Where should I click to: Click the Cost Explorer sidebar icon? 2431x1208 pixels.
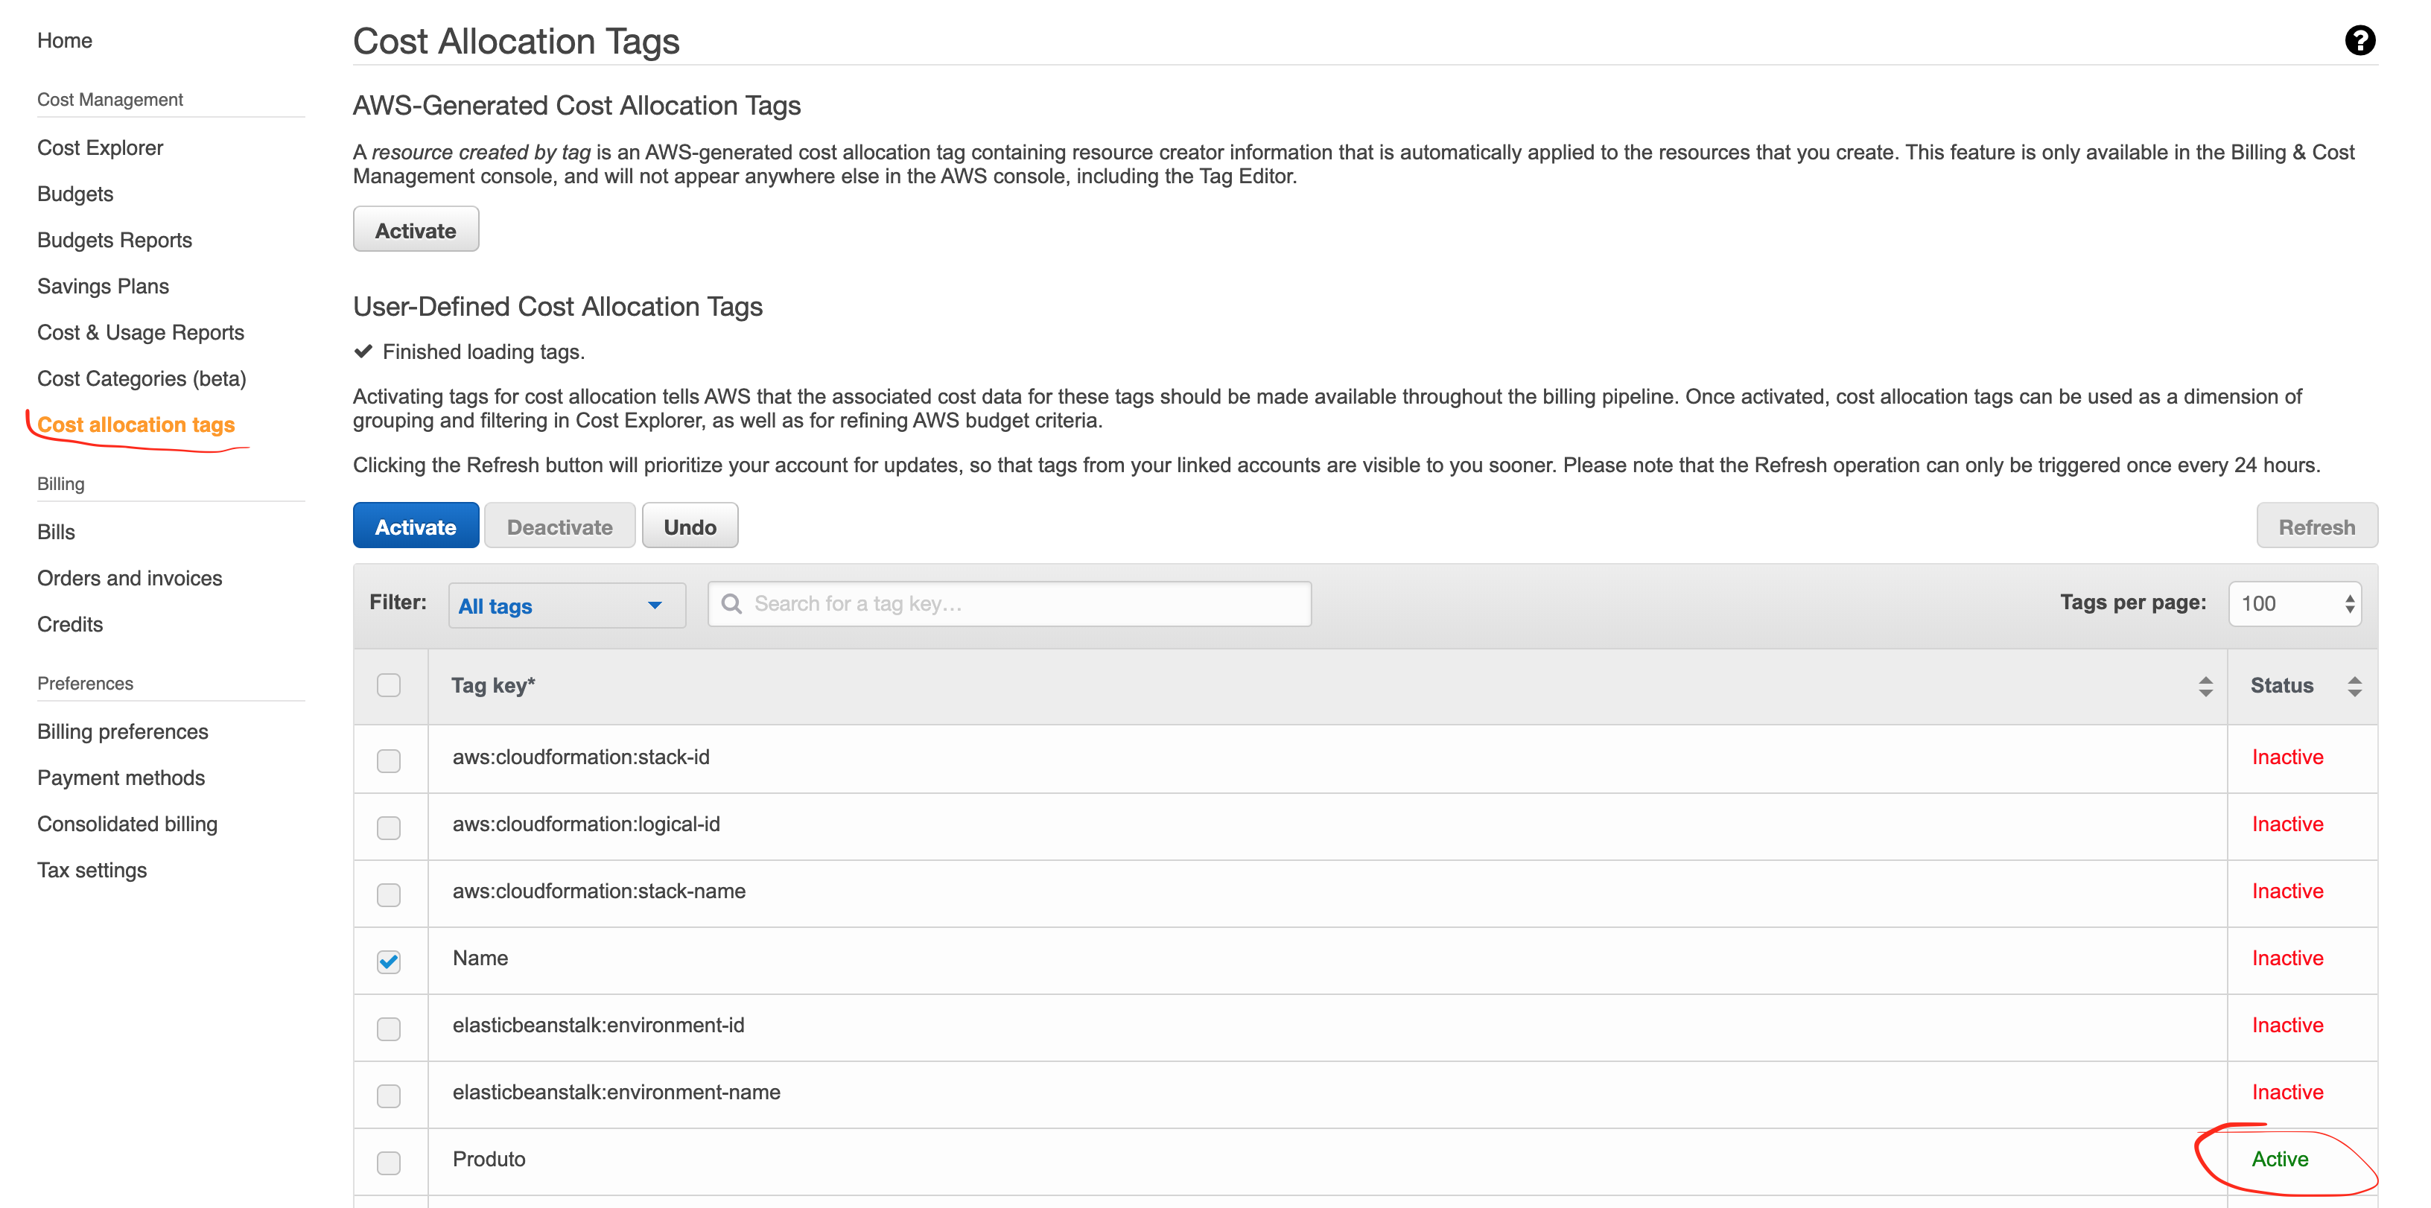tap(101, 147)
